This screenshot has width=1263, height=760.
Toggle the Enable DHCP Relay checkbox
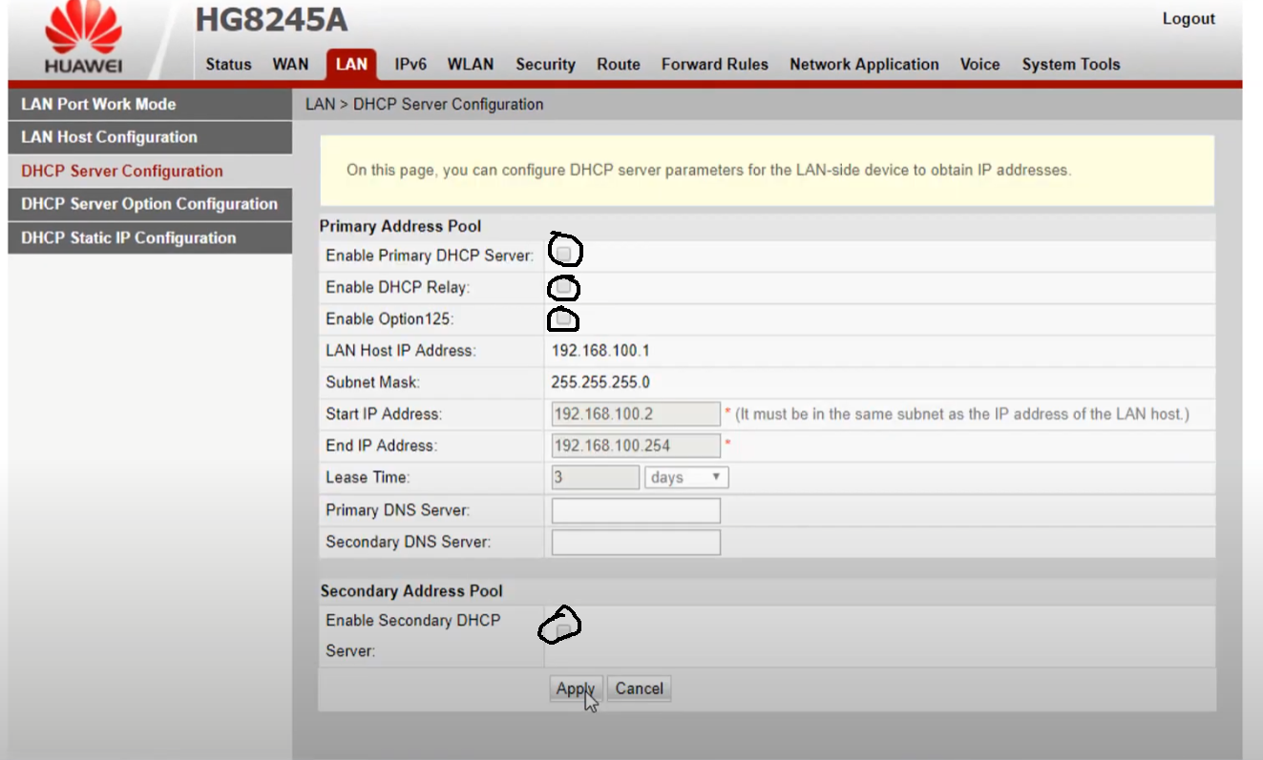tap(565, 287)
